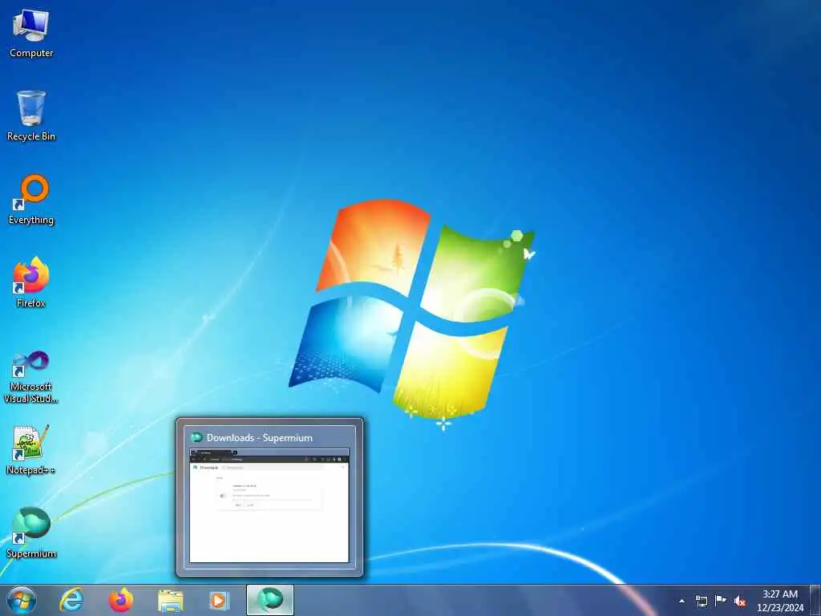Click the Show desktop strip at the taskbar edge

tap(815, 600)
